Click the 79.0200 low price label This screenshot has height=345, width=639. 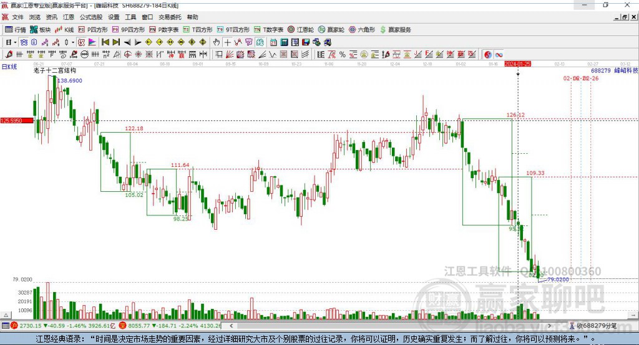click(x=559, y=280)
